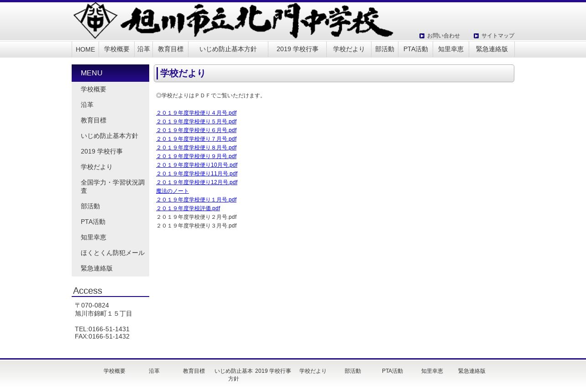The width and height of the screenshot is (586, 392).
Task: Open the お問い合わせ contact link
Action: [444, 36]
